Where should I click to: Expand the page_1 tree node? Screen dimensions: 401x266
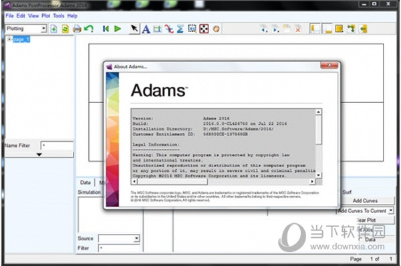coord(9,39)
